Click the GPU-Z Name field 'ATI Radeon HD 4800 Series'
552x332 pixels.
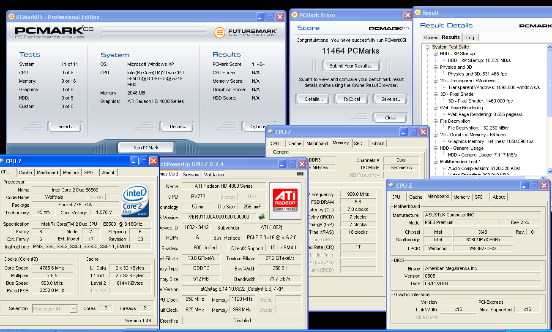coord(224,186)
